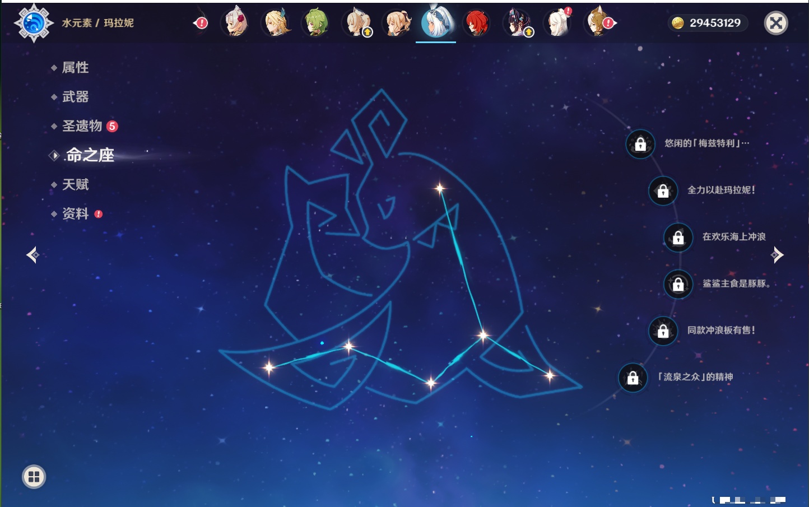Click the Mora amount 29453129
The image size is (809, 507).
click(x=715, y=23)
